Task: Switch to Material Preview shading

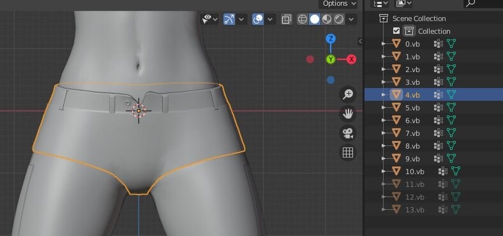Action: (327, 19)
